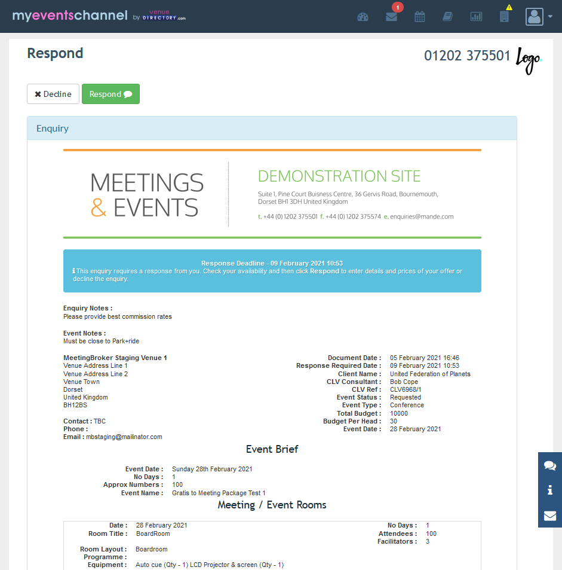Click the Response Deadline banner title
562x570 pixels.
272,263
